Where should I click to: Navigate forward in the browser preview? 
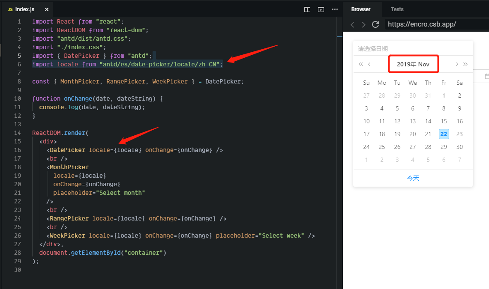[x=363, y=24]
